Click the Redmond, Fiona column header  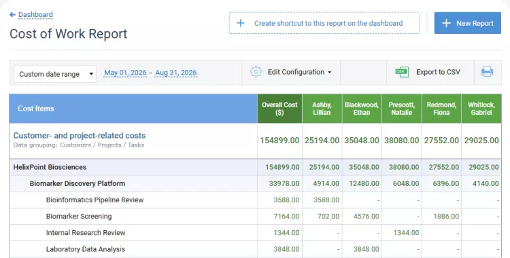(441, 109)
